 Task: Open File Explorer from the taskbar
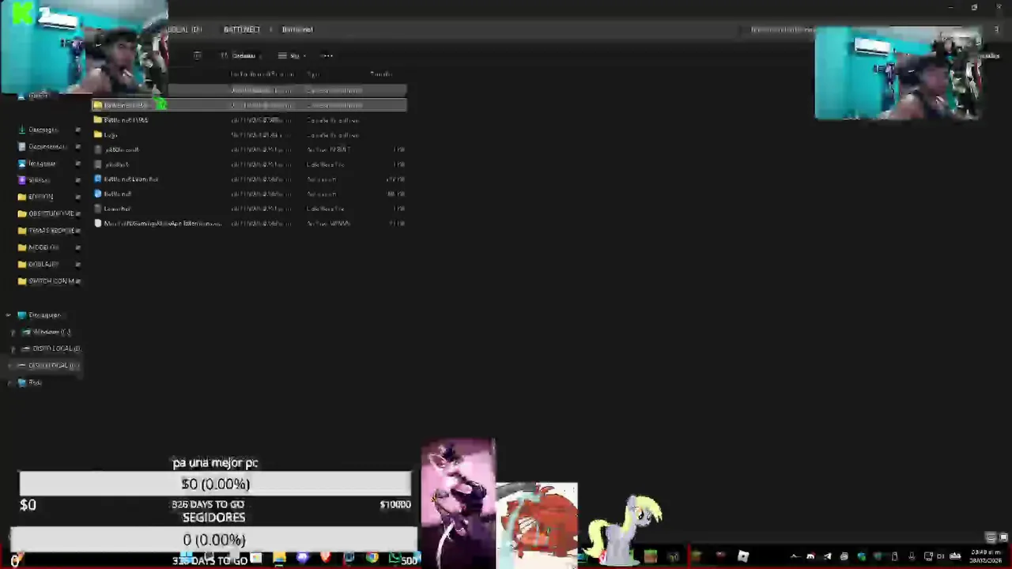coord(279,559)
